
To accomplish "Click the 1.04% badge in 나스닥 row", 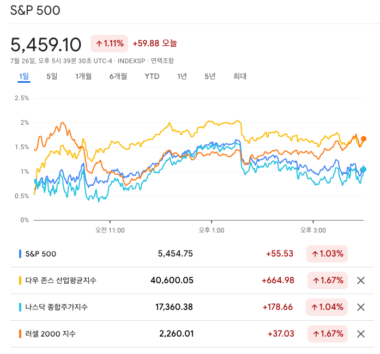I will tap(327, 307).
